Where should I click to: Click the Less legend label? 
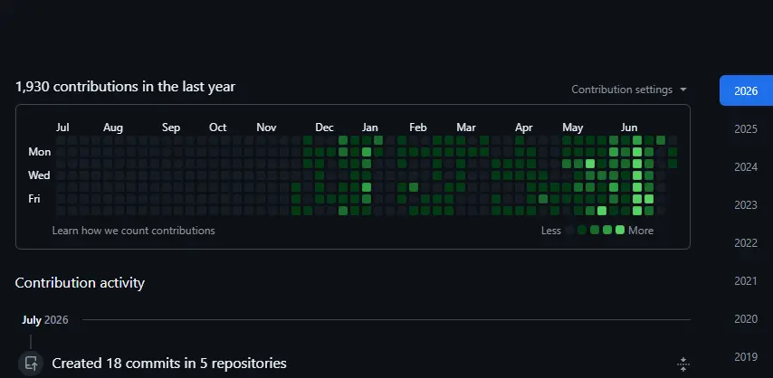click(x=551, y=231)
